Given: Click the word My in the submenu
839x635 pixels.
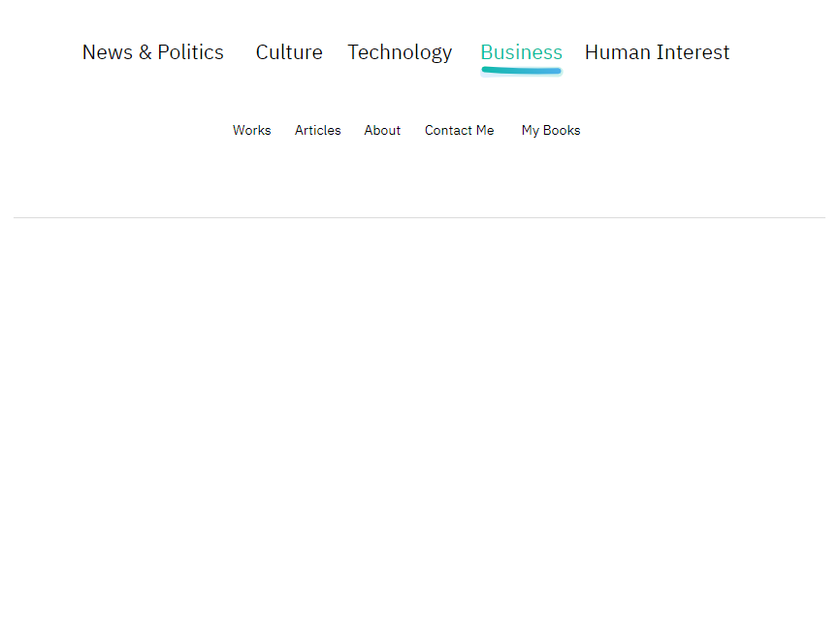Looking at the screenshot, I should point(531,131).
